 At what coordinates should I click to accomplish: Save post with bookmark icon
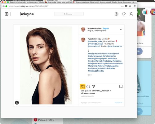tap(121, 86)
